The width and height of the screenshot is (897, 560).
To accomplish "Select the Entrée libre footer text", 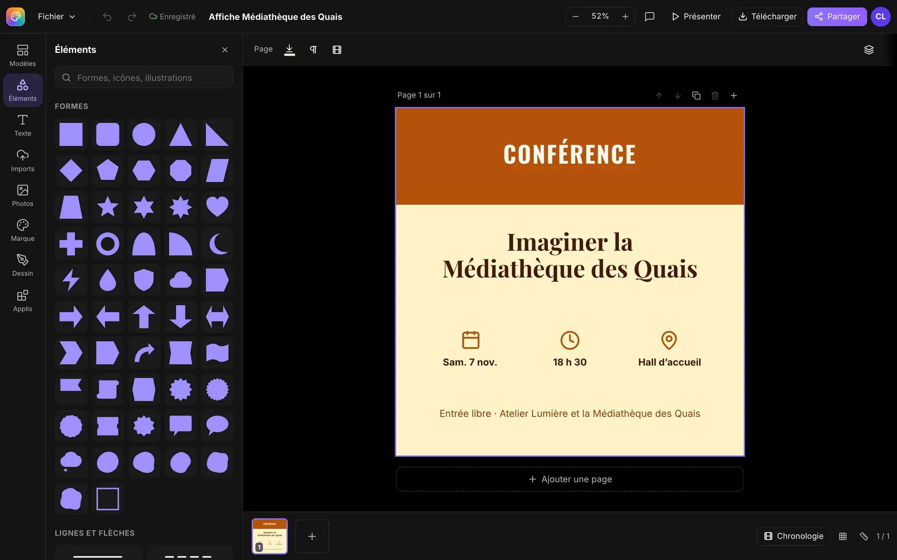I will click(570, 413).
